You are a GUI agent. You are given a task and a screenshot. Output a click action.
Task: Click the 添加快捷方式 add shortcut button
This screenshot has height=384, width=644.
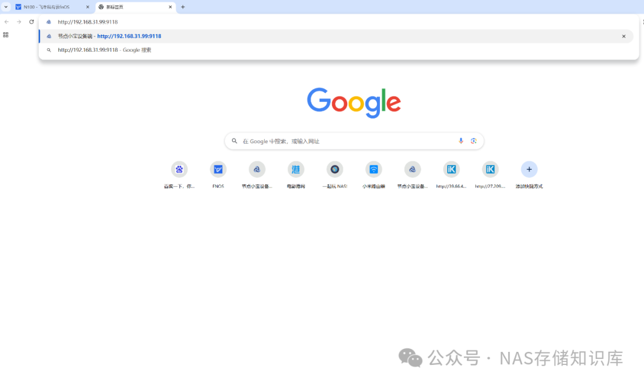pos(529,174)
